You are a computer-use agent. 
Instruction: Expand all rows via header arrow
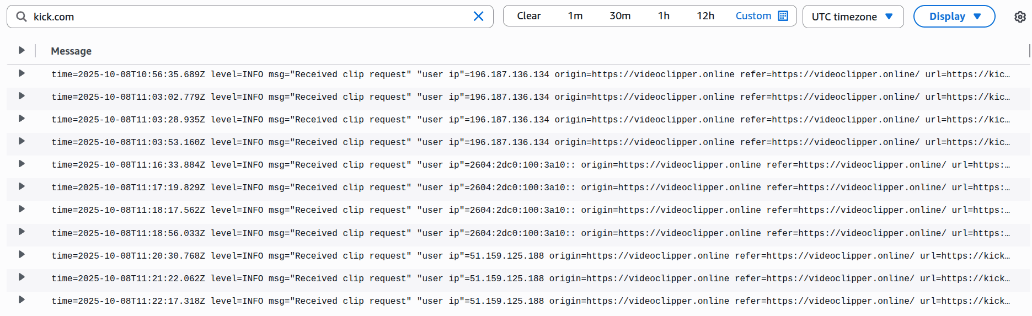tap(22, 50)
